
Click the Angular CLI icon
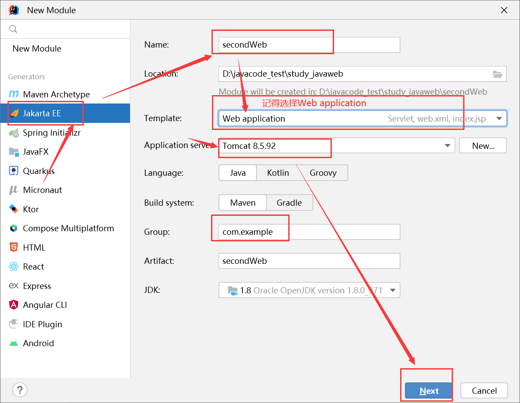14,305
